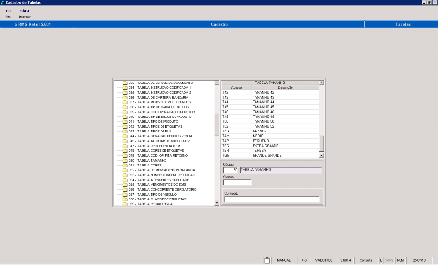Click the Acesso column header
438x265 pixels.
236,87
